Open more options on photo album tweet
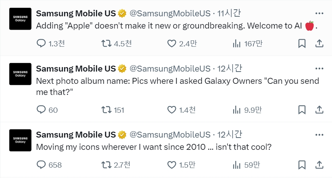The height and width of the screenshot is (178, 332). click(x=319, y=69)
